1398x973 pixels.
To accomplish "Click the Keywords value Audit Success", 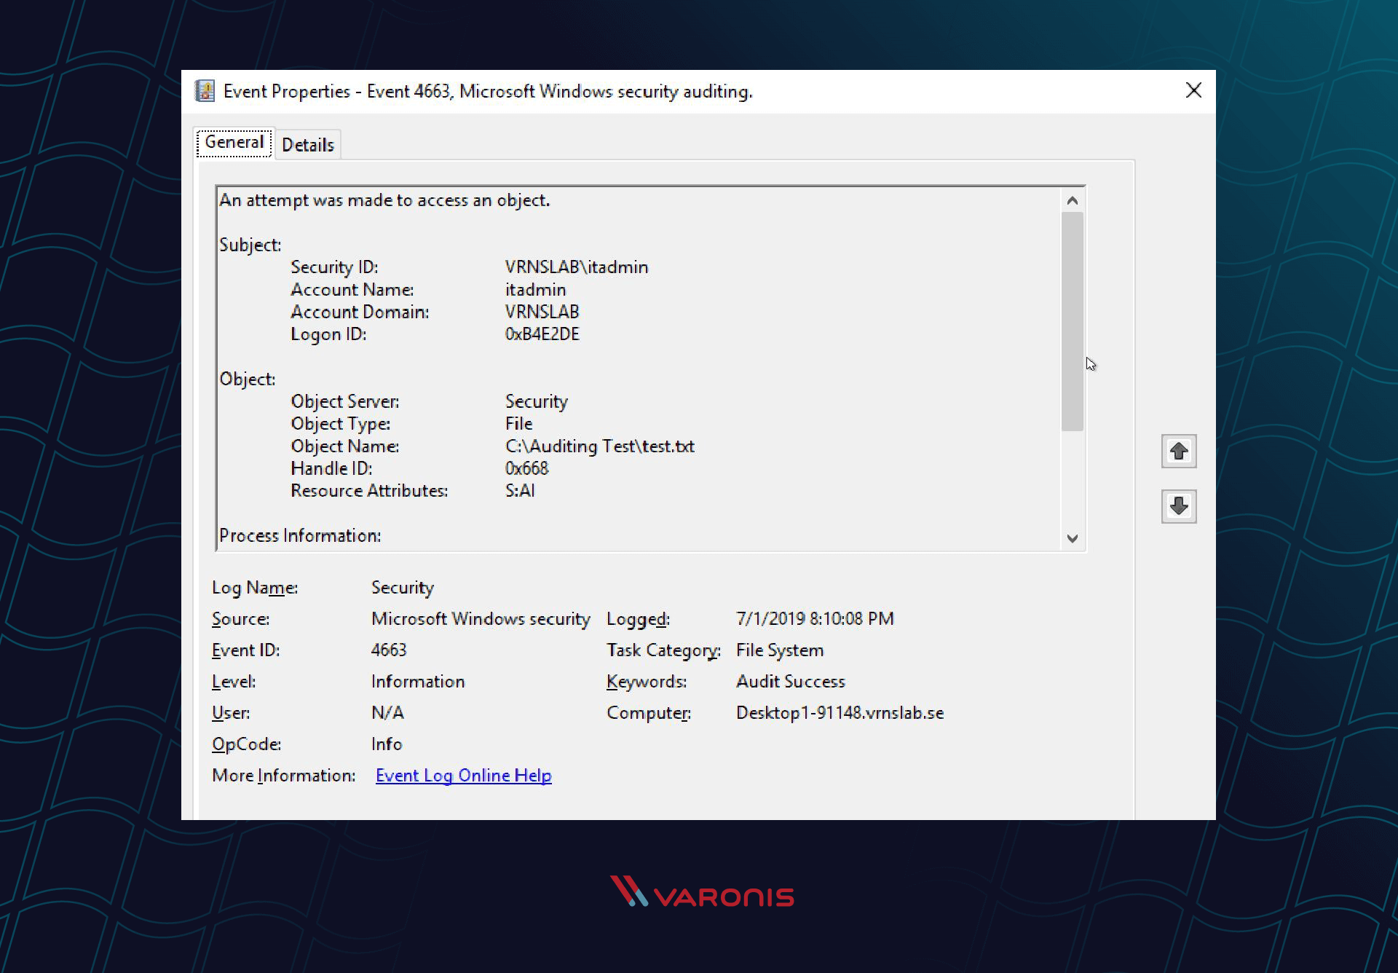I will tap(791, 681).
